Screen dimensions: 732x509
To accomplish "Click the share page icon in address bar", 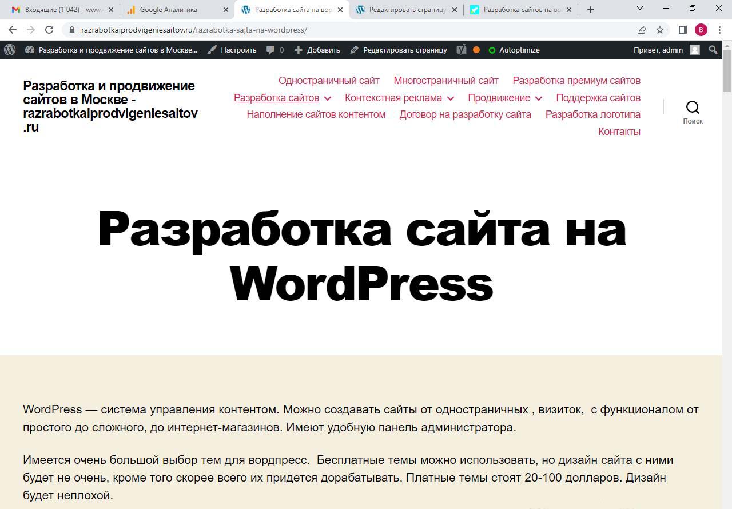I will pyautogui.click(x=642, y=30).
